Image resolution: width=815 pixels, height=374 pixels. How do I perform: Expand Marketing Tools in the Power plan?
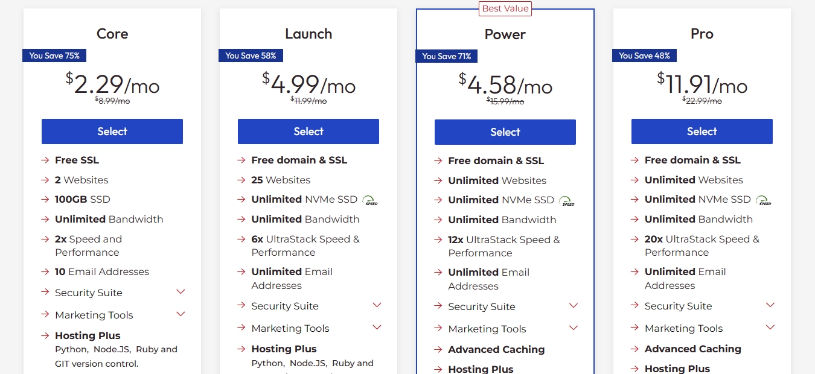coord(574,328)
